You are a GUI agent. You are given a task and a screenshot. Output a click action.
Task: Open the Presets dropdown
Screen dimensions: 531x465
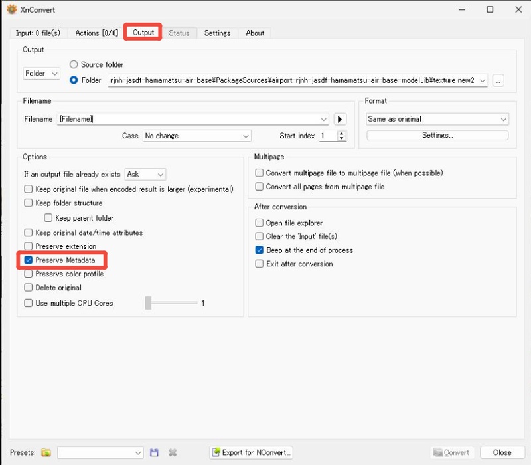(100, 452)
